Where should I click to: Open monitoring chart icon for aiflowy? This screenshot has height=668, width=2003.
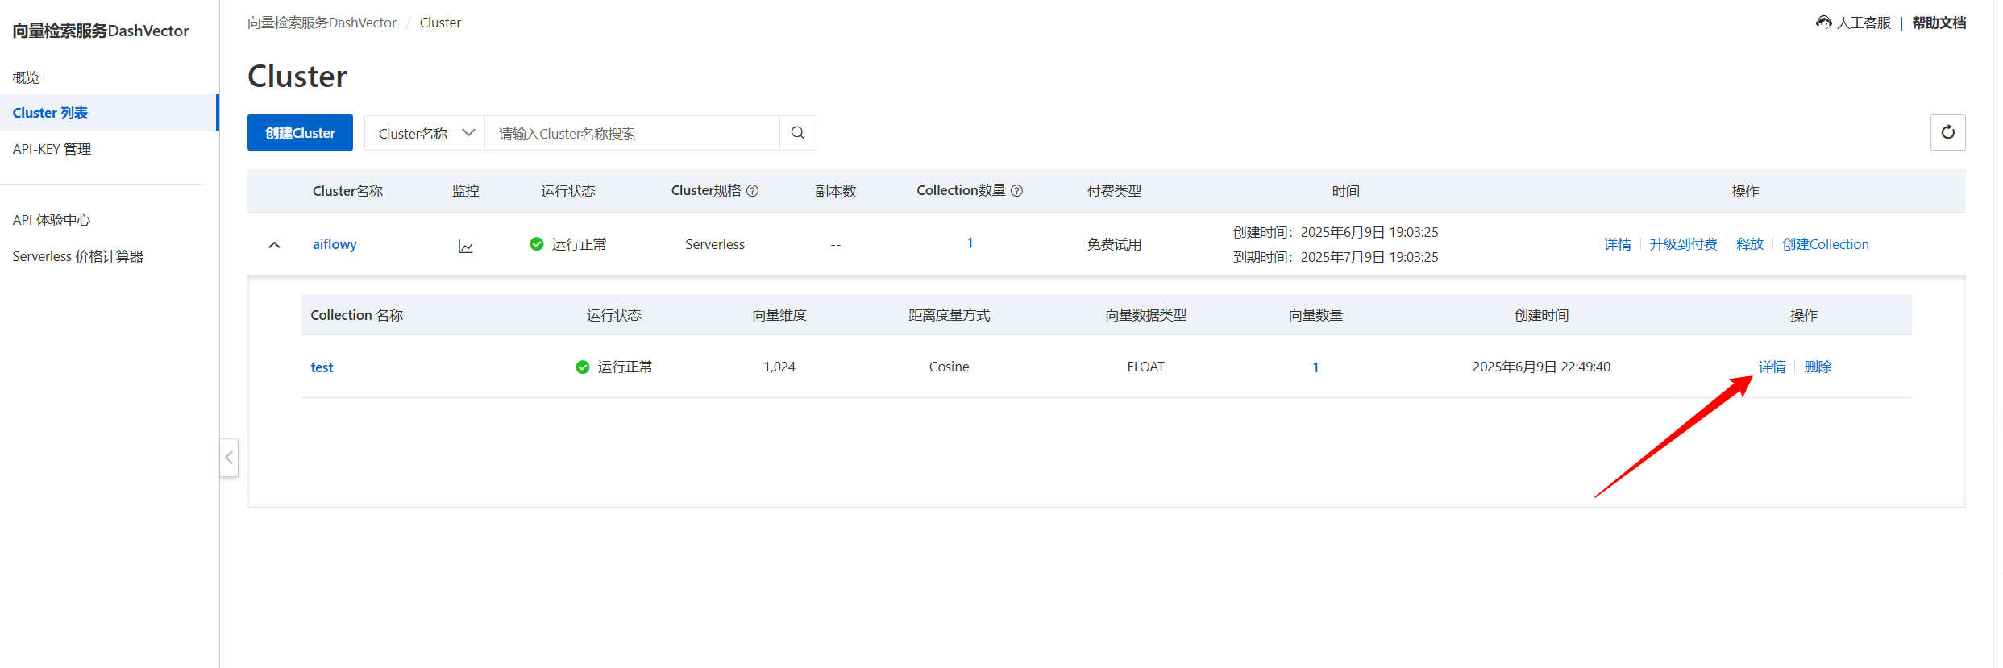pos(466,246)
